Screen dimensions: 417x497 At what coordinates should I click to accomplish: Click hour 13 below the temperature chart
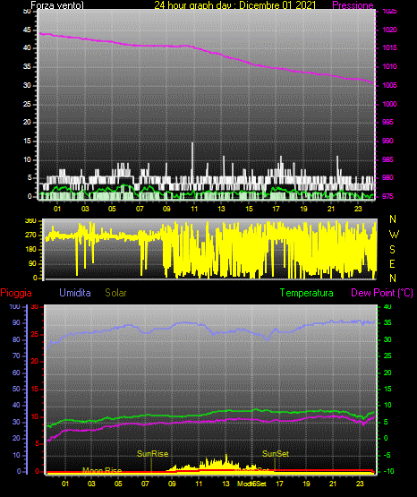pyautogui.click(x=226, y=484)
